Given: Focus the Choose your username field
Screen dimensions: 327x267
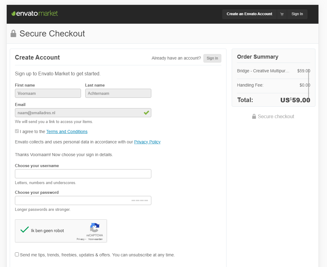Looking at the screenshot, I should 83,174.
